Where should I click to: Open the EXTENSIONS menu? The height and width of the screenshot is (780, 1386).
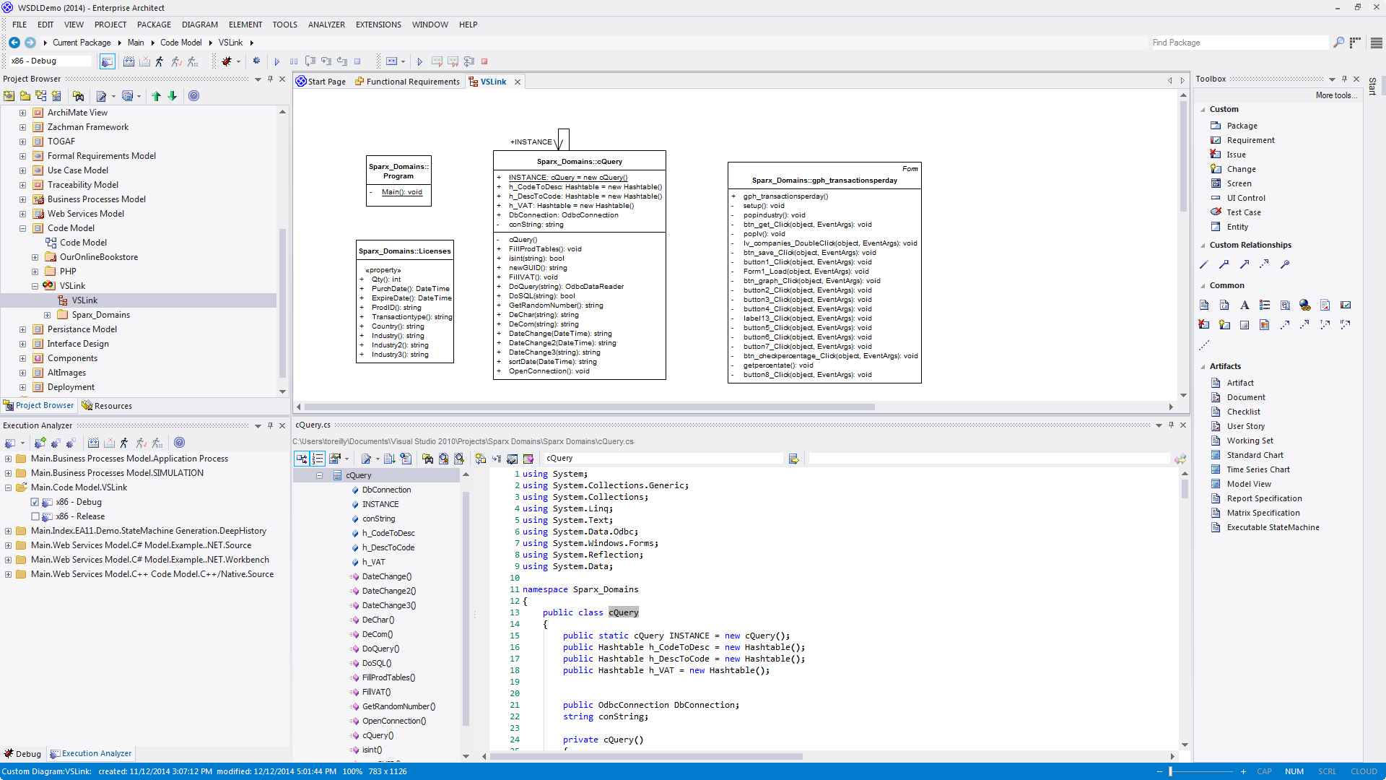tap(378, 25)
